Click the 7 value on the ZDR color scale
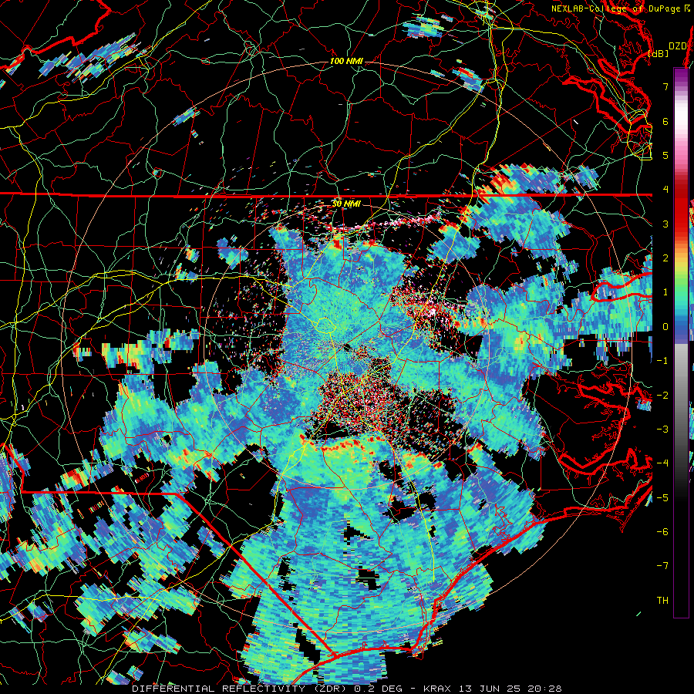 click(x=665, y=86)
